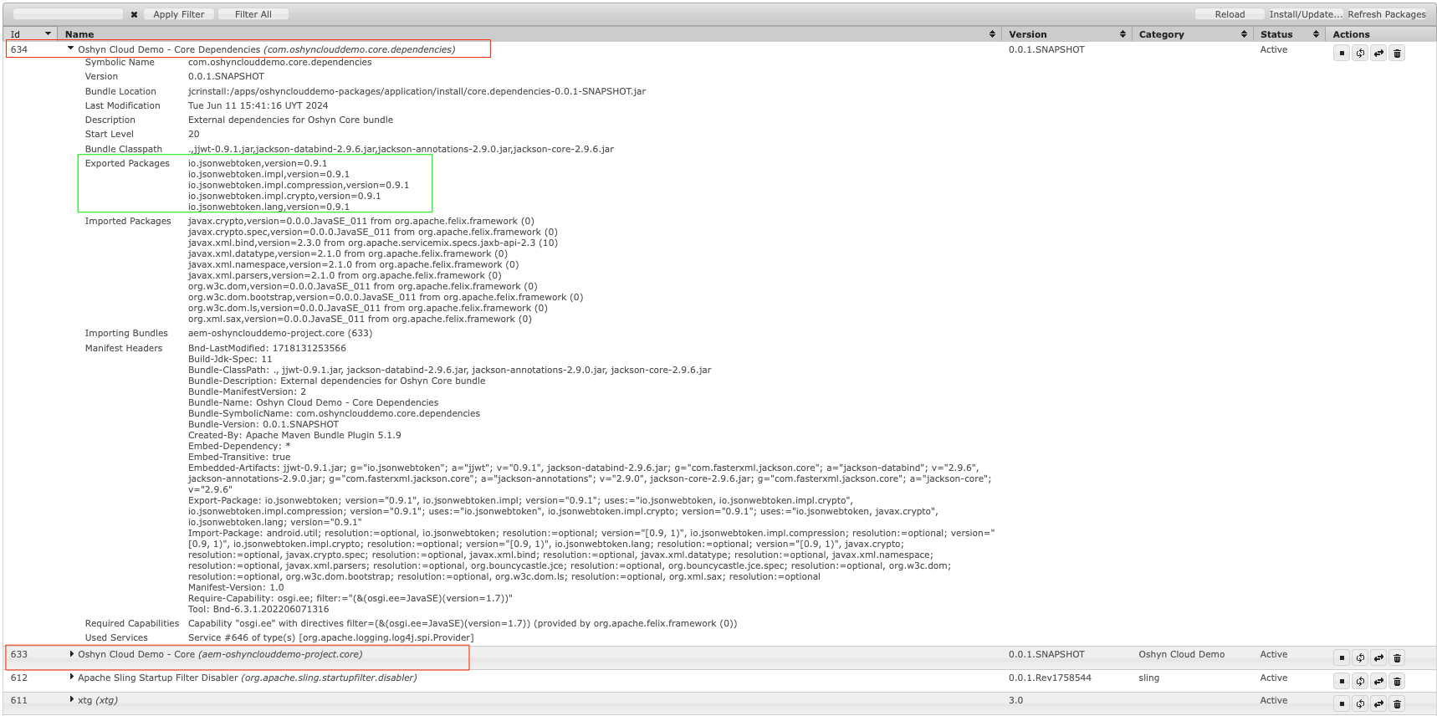The height and width of the screenshot is (716, 1437).
Task: Refresh package imports for xtg bundle
Action: [1360, 703]
